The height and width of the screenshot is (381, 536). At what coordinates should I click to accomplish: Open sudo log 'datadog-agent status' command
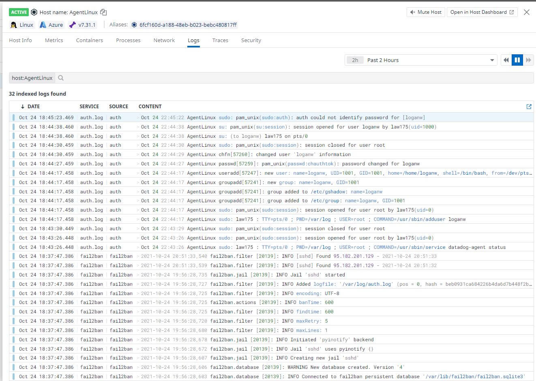click(271, 247)
